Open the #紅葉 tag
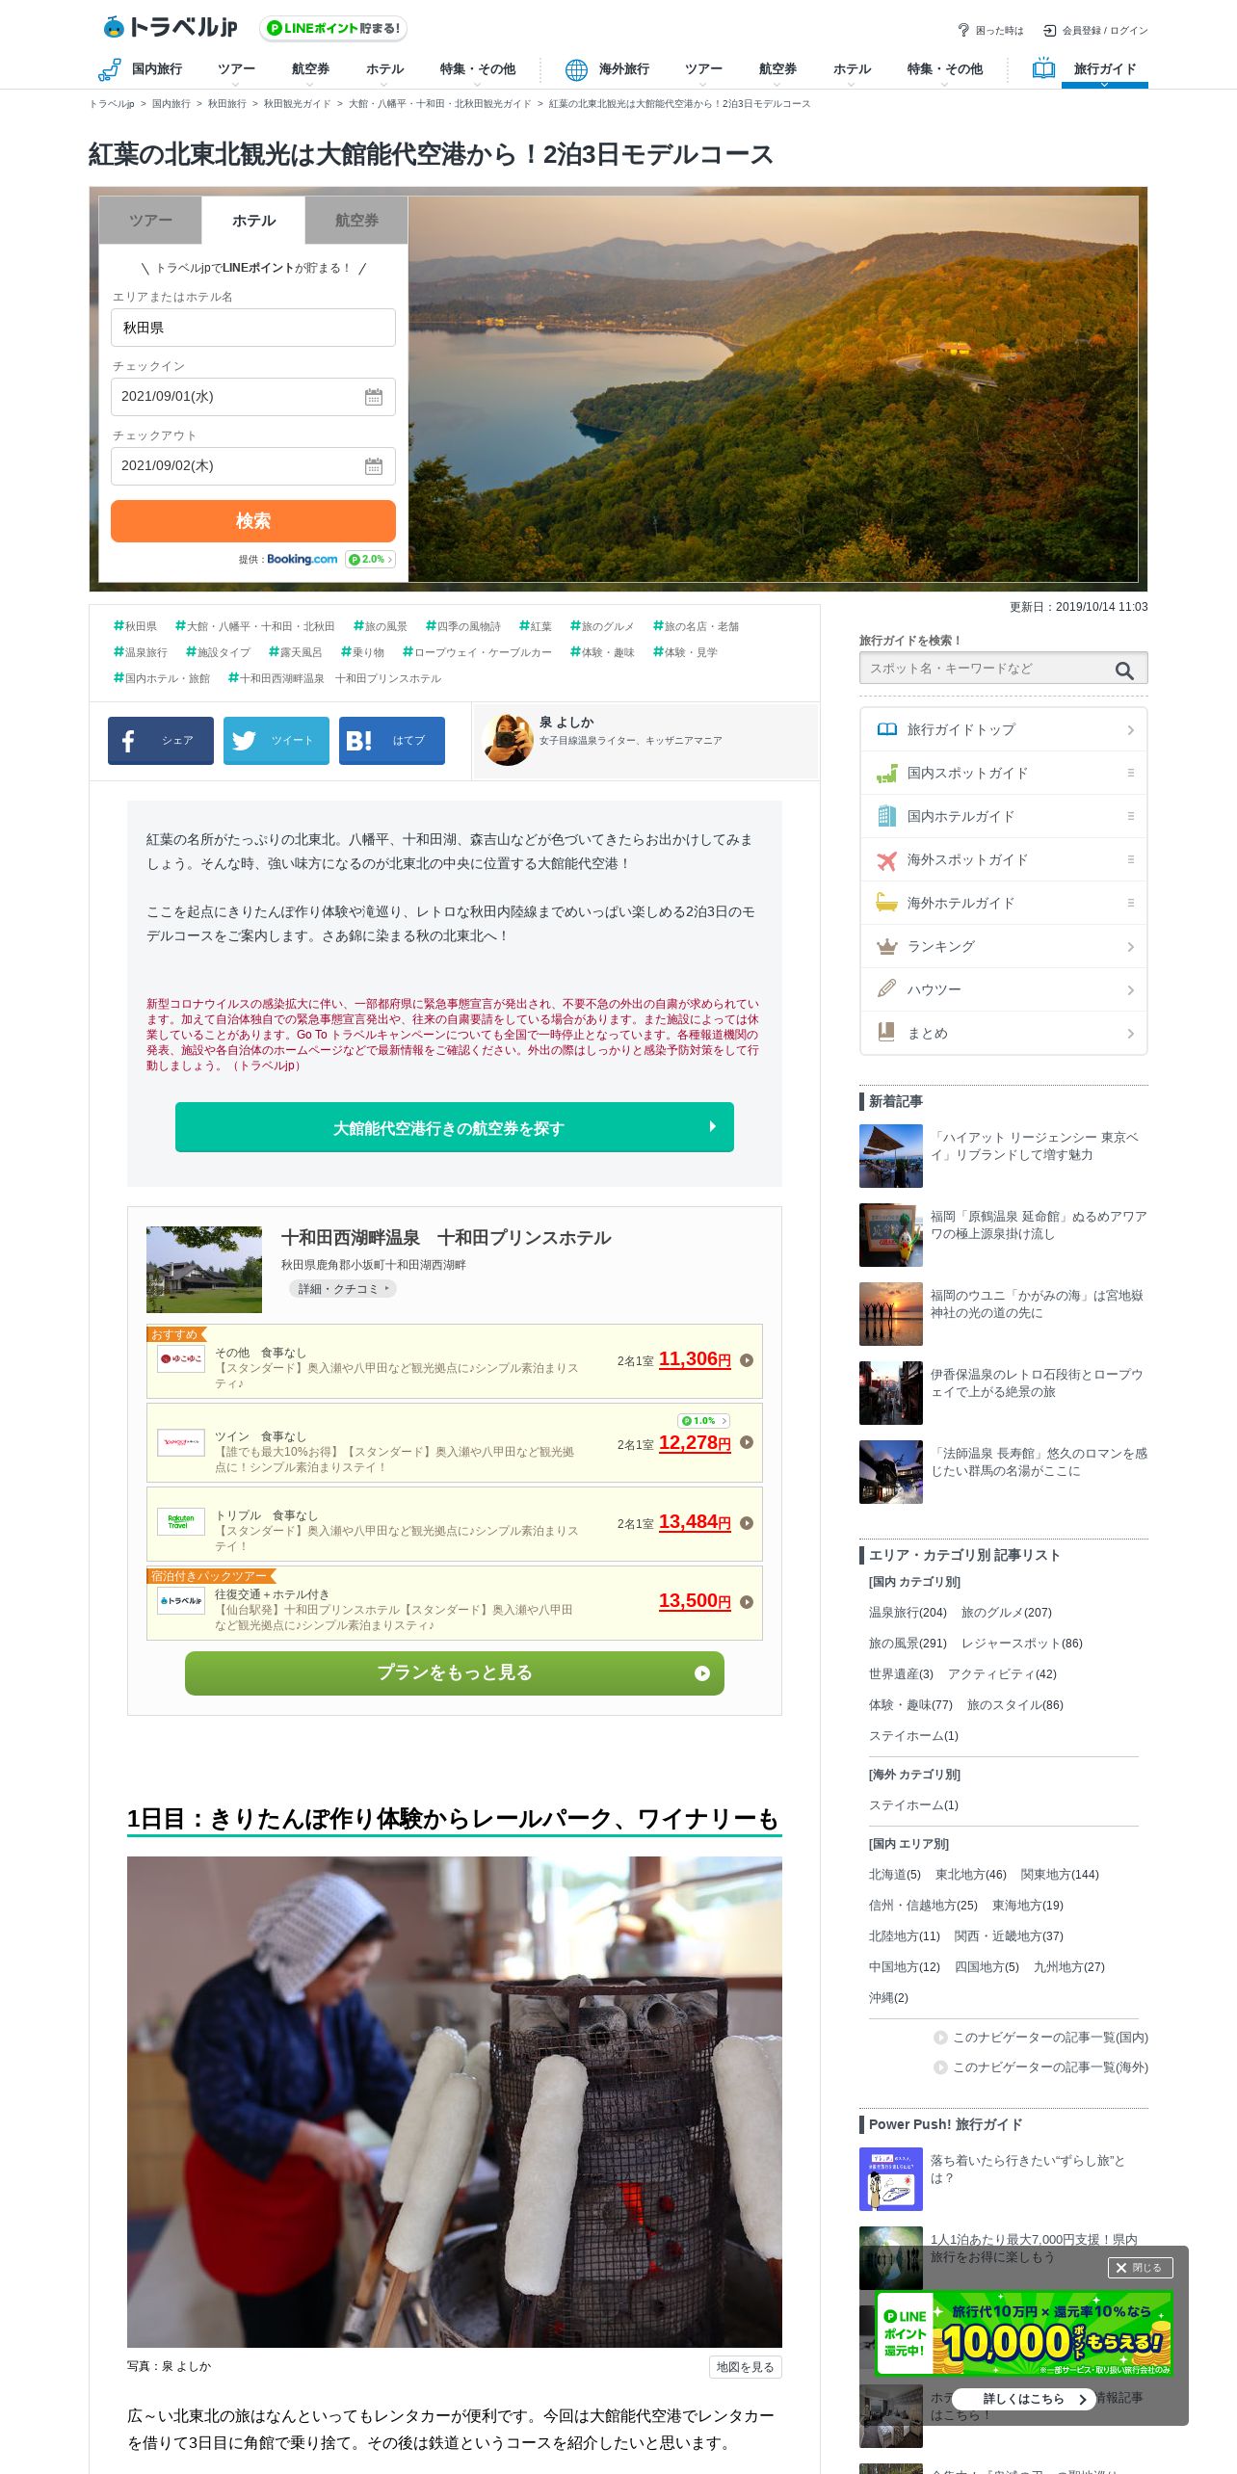This screenshot has height=2474, width=1237. click(x=536, y=626)
